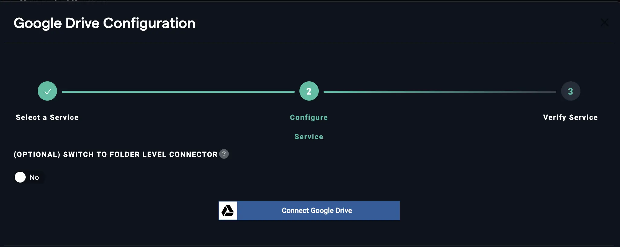Jump to the Verify Service step

(x=570, y=117)
